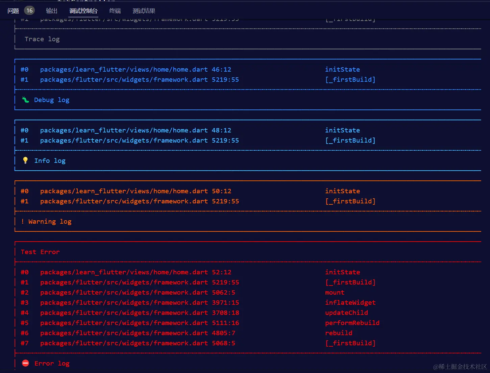
Task: Click the 'updateChild' method name
Action: click(x=347, y=313)
